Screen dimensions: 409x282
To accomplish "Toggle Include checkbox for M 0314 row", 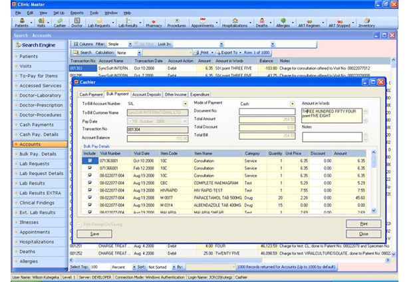I will point(90,205).
